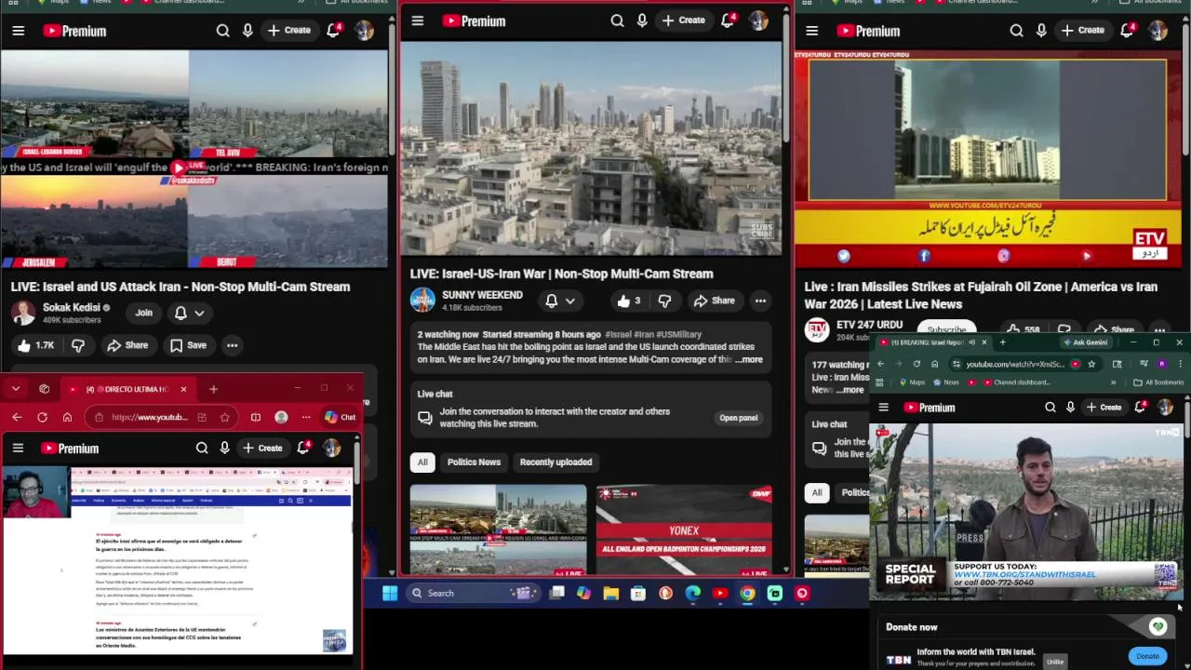Screen dimensions: 1191x670
Task: Toggle Edge split screen in DIRECTO ULTIMA window
Action: point(255,417)
